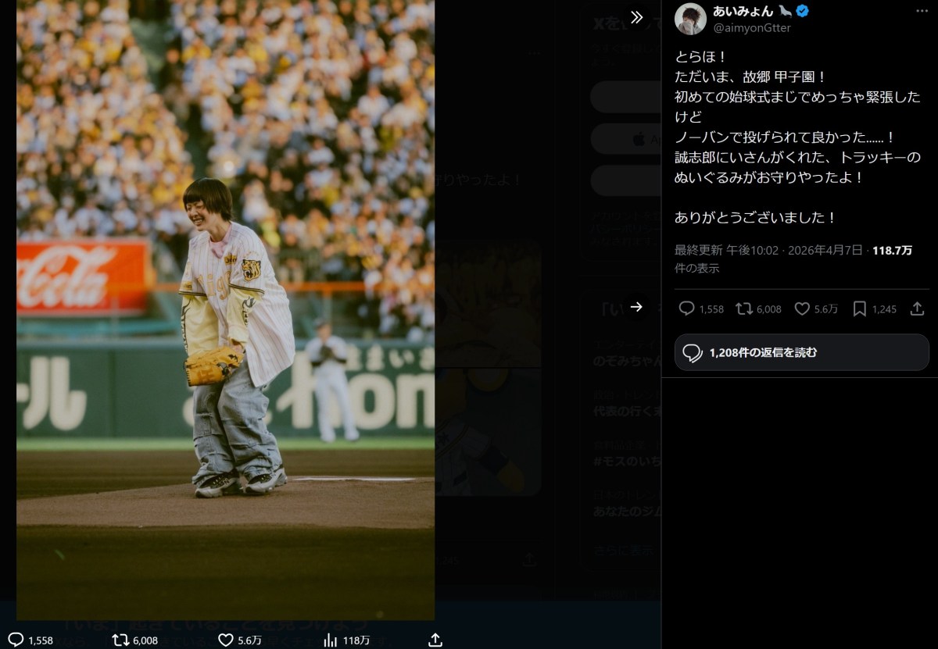Share the post from the post panel icon
This screenshot has height=649, width=938.
pos(917,309)
